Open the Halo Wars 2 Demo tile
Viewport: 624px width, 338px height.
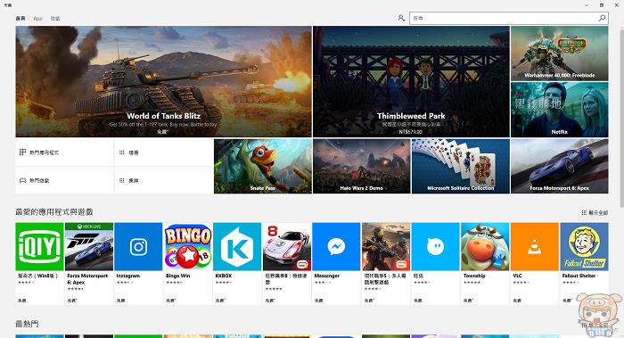pyautogui.click(x=362, y=166)
